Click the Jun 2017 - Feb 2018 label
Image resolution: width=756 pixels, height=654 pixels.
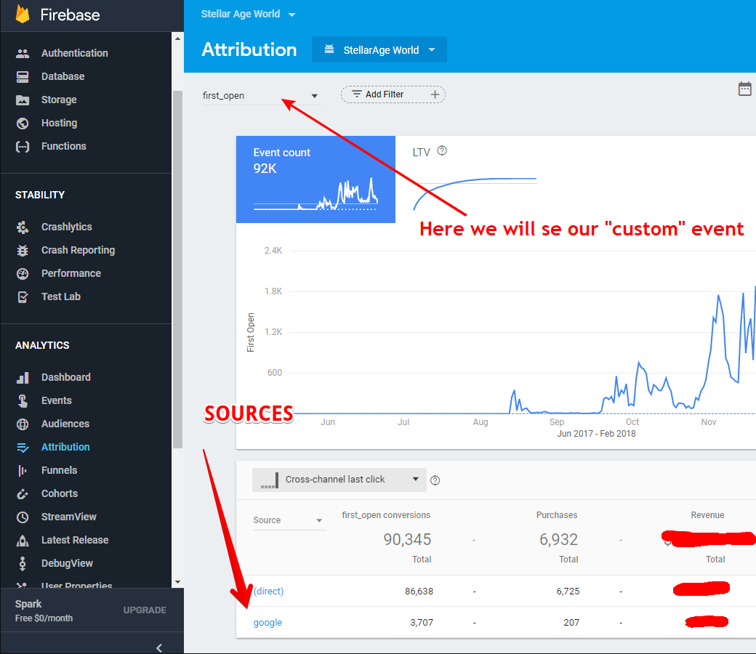pyautogui.click(x=596, y=434)
